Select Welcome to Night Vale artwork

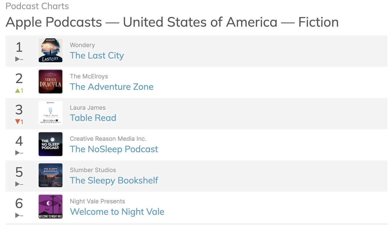click(x=50, y=207)
